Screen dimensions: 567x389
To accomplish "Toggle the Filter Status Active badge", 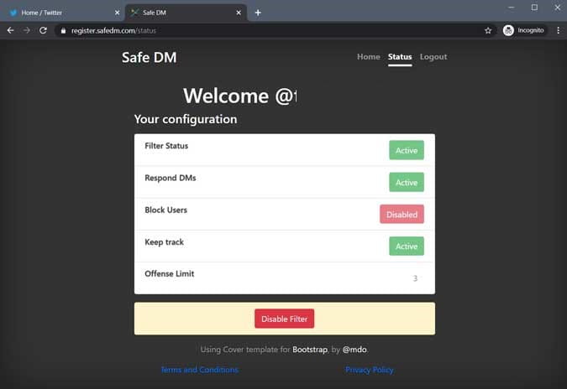I will (407, 150).
